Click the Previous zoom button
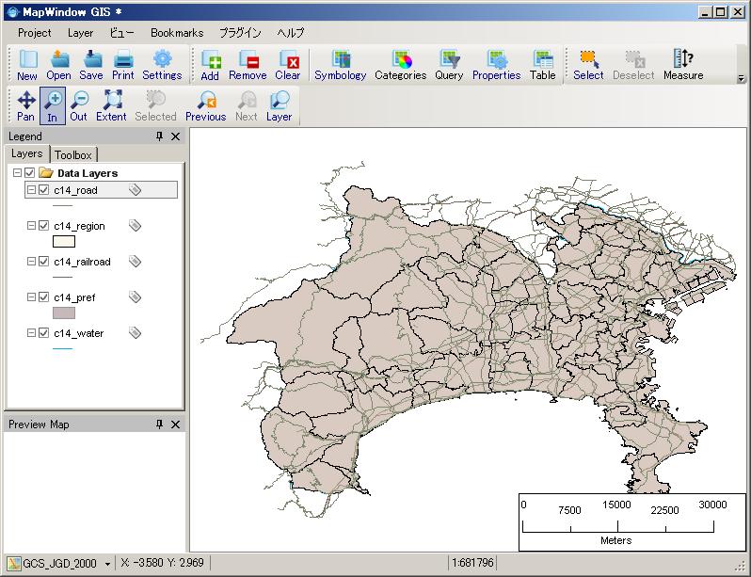 (205, 105)
